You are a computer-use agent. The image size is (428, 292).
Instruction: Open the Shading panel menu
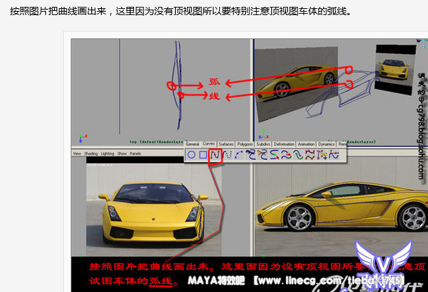point(91,154)
